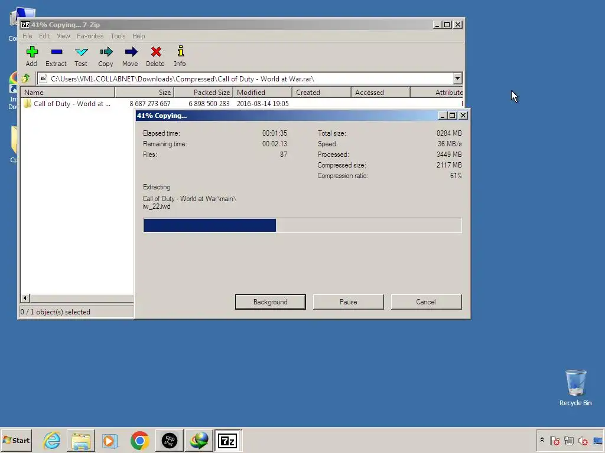The width and height of the screenshot is (605, 453).
Task: Click the Action Center flag tray icon
Action: click(x=555, y=440)
